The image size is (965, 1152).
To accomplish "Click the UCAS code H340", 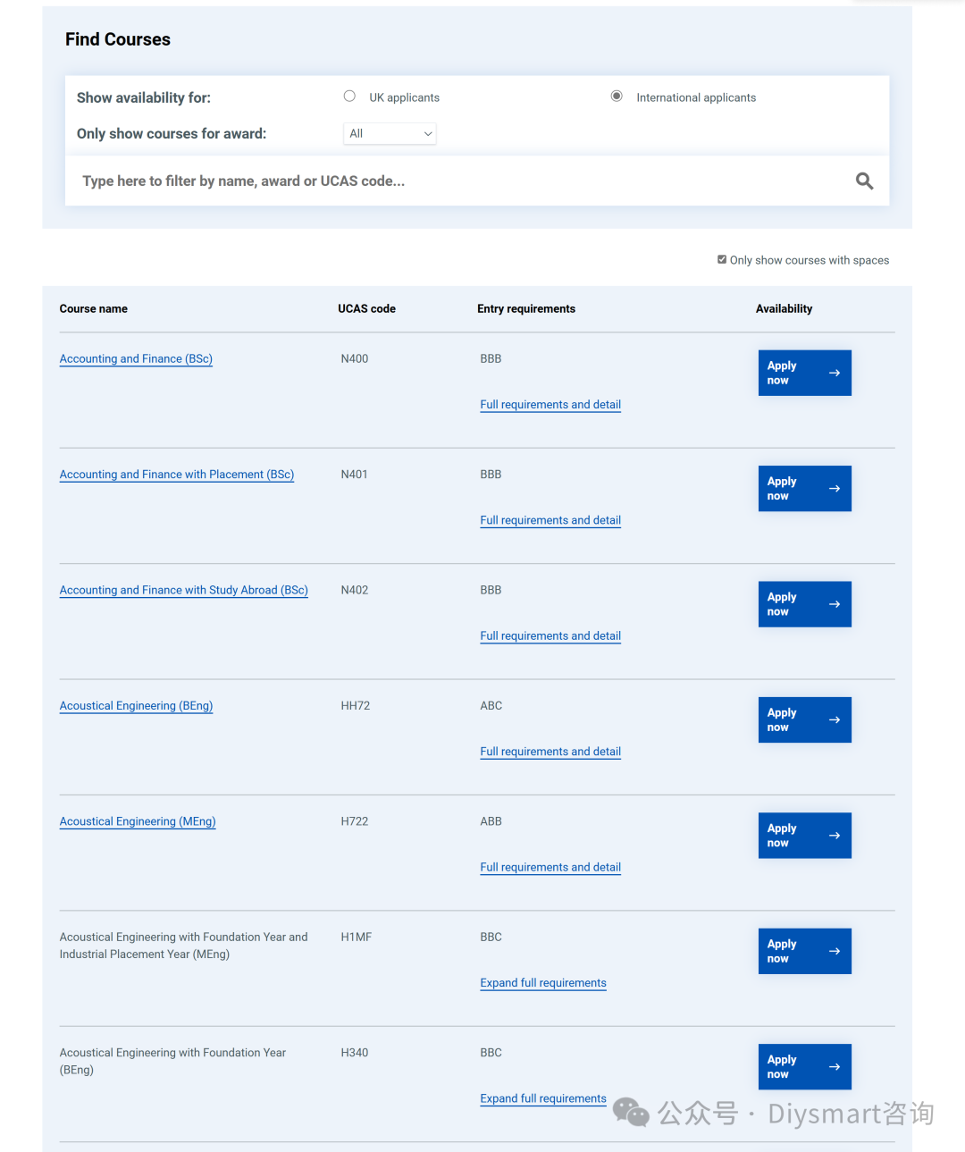I will pos(355,1053).
